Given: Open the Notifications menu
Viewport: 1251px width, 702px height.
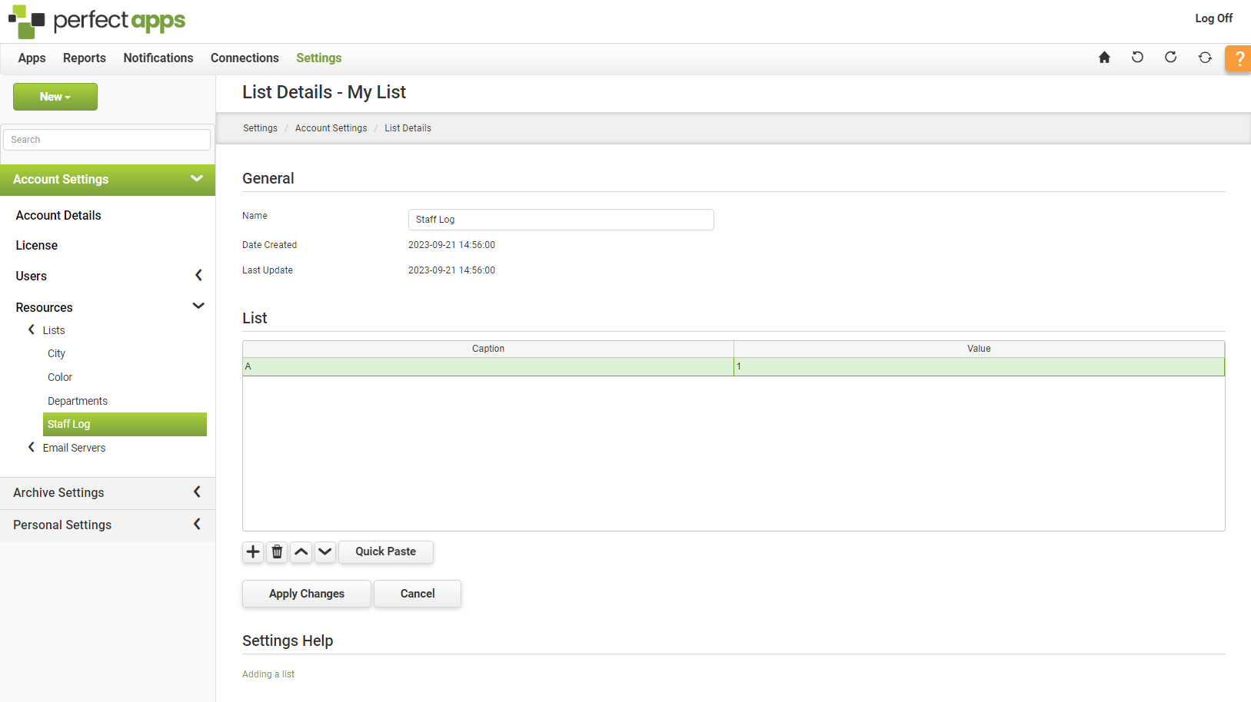Looking at the screenshot, I should pyautogui.click(x=158, y=58).
